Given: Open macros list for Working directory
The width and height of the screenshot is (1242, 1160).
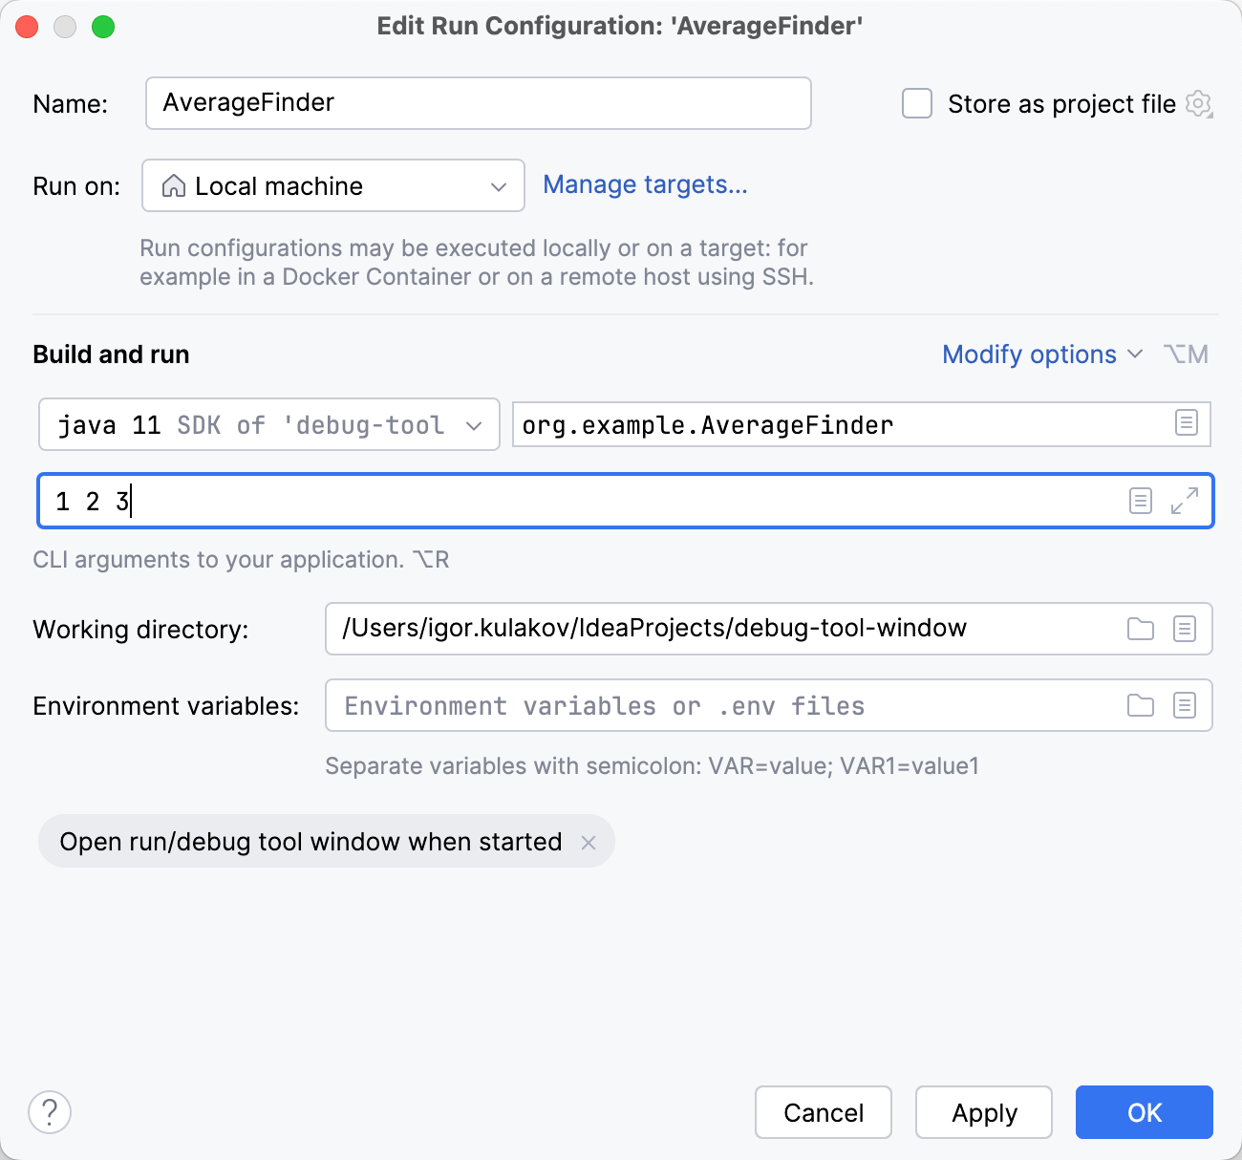Looking at the screenshot, I should click(x=1185, y=629).
